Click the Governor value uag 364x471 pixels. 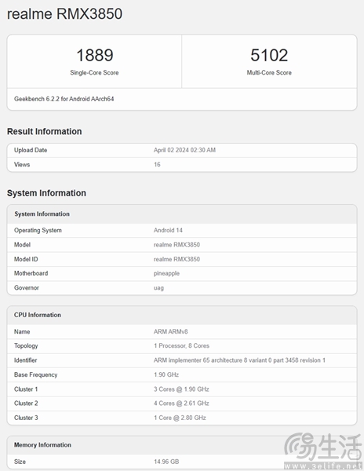point(158,288)
